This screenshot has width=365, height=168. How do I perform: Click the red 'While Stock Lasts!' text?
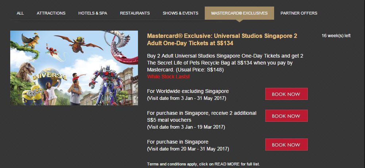(x=168, y=77)
